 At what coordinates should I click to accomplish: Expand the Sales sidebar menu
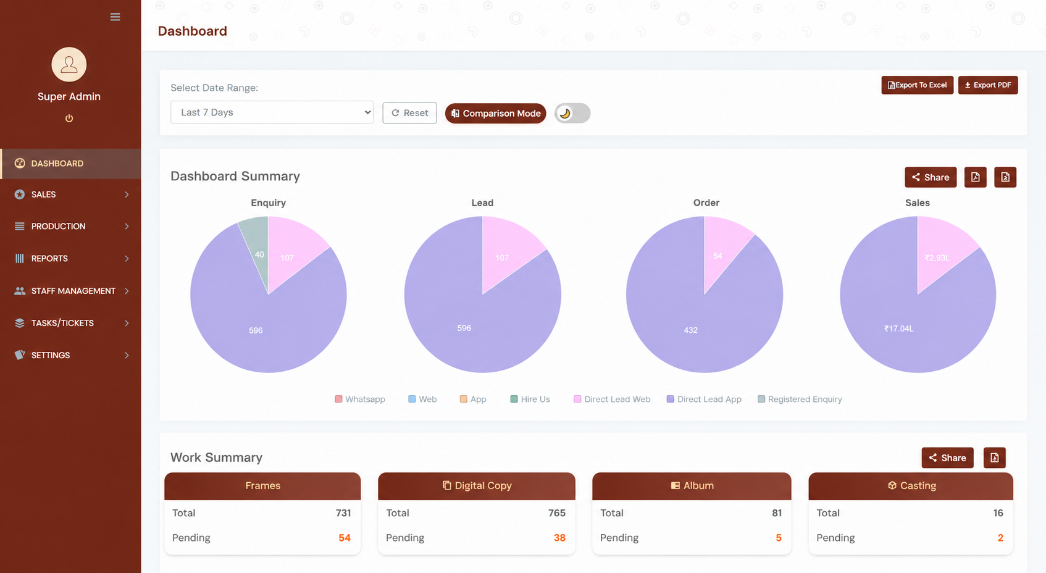click(70, 194)
